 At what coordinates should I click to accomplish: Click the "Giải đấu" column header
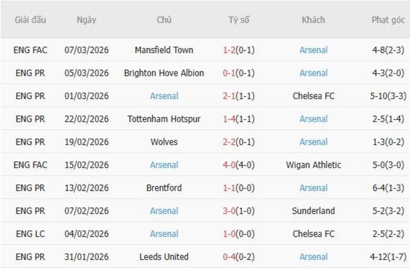31,20
